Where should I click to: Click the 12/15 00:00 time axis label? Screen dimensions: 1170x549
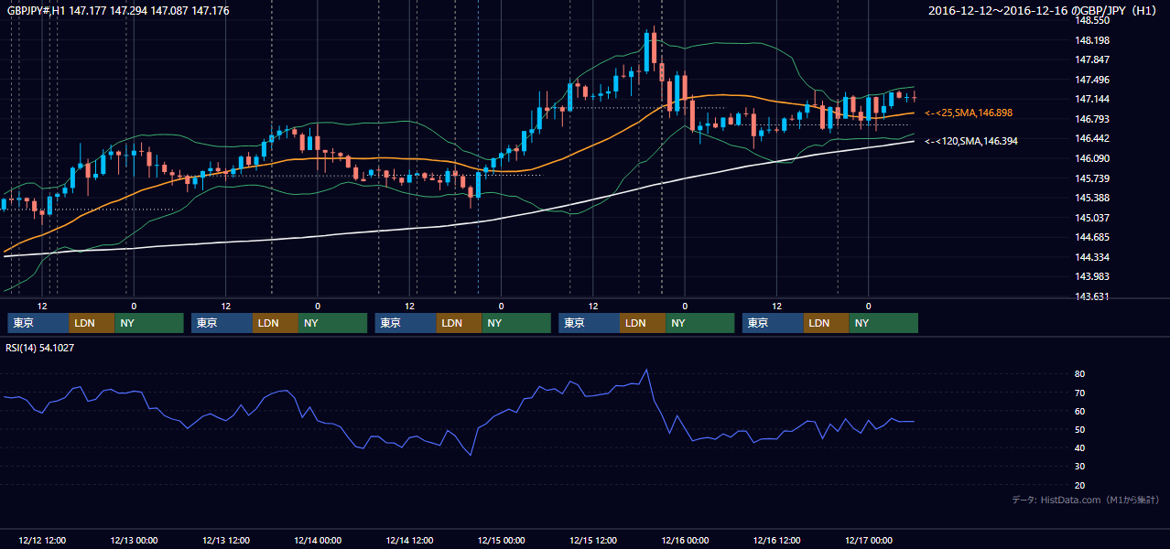[x=501, y=540]
